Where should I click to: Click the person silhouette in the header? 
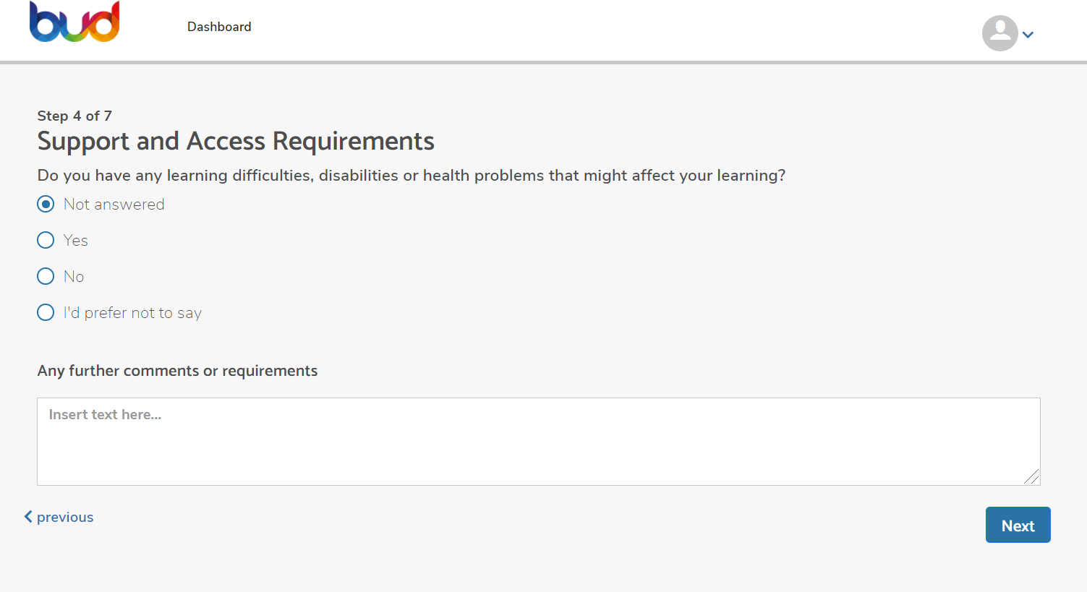tap(999, 33)
